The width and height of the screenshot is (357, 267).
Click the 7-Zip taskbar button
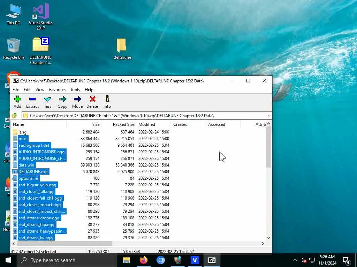coord(212,260)
